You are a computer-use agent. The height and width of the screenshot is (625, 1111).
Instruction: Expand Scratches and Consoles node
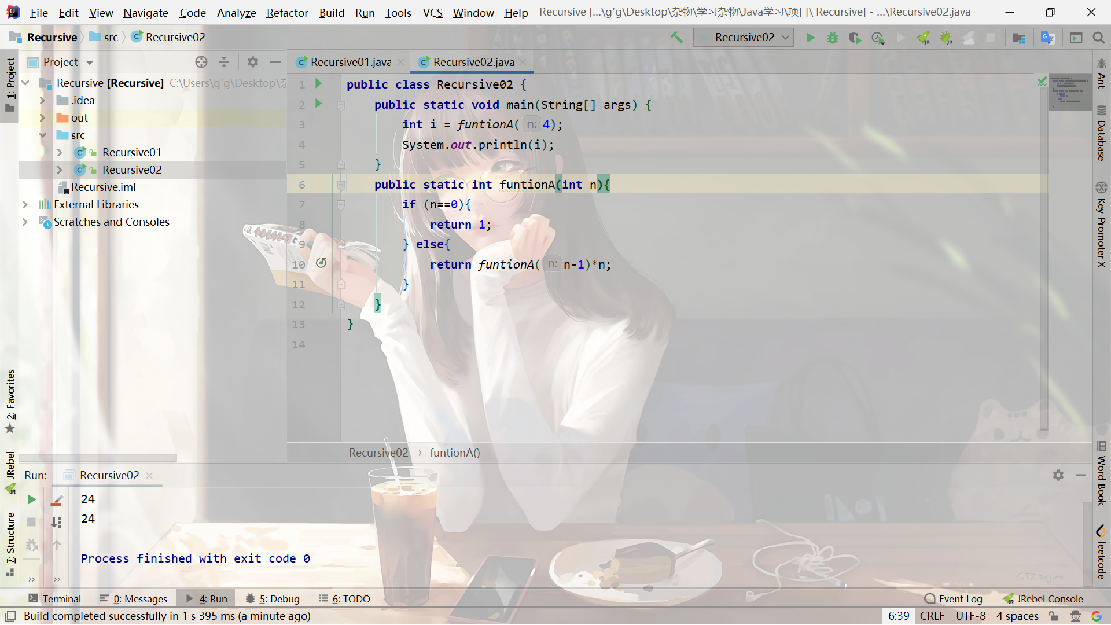tap(25, 222)
